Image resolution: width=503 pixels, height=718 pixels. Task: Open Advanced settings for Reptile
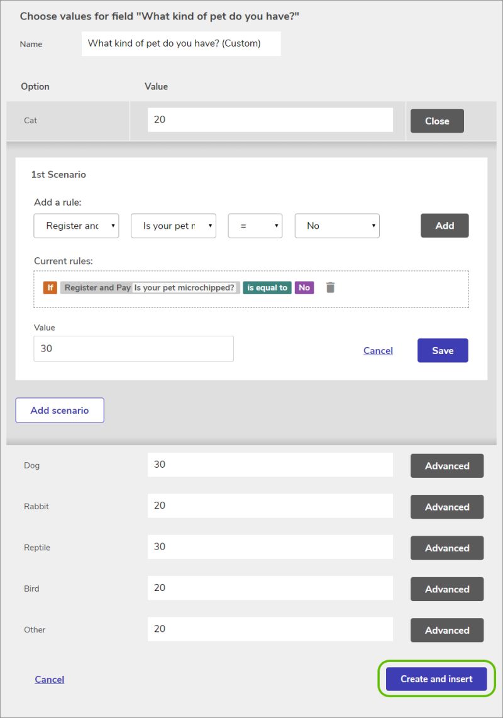[446, 548]
